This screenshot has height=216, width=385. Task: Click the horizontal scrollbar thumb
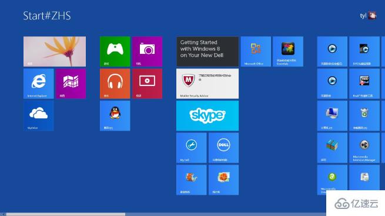tap(66, 214)
